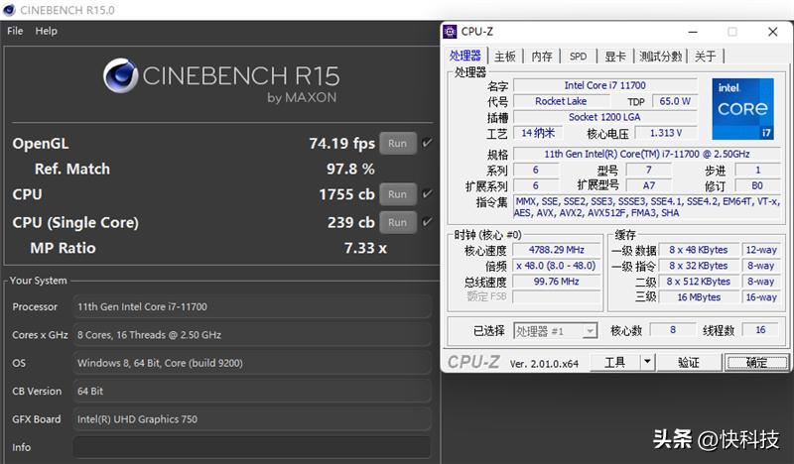The height and width of the screenshot is (464, 794).
Task: Switch to the 主板 tab
Action: [505, 57]
